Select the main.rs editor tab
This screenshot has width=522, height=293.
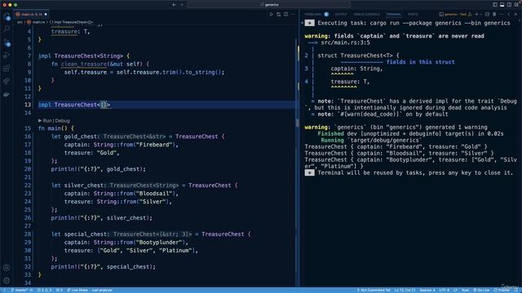tap(32, 15)
